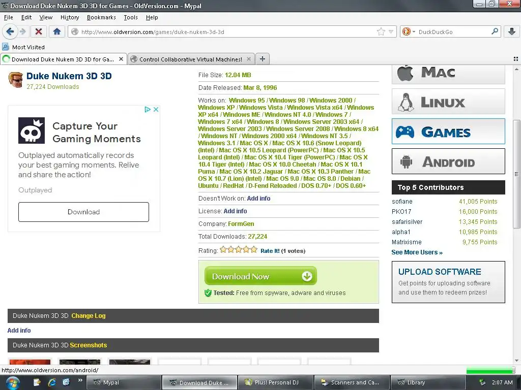
Task: Click the forward navigation arrow
Action: (x=22, y=32)
